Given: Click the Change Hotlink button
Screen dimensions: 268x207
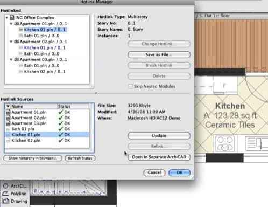Looking at the screenshot, I should (159, 44).
